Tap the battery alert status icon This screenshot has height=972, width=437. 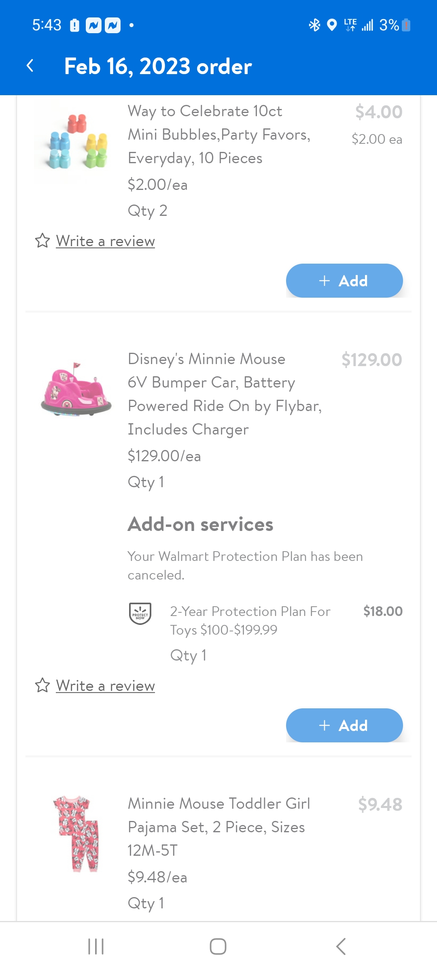click(74, 25)
